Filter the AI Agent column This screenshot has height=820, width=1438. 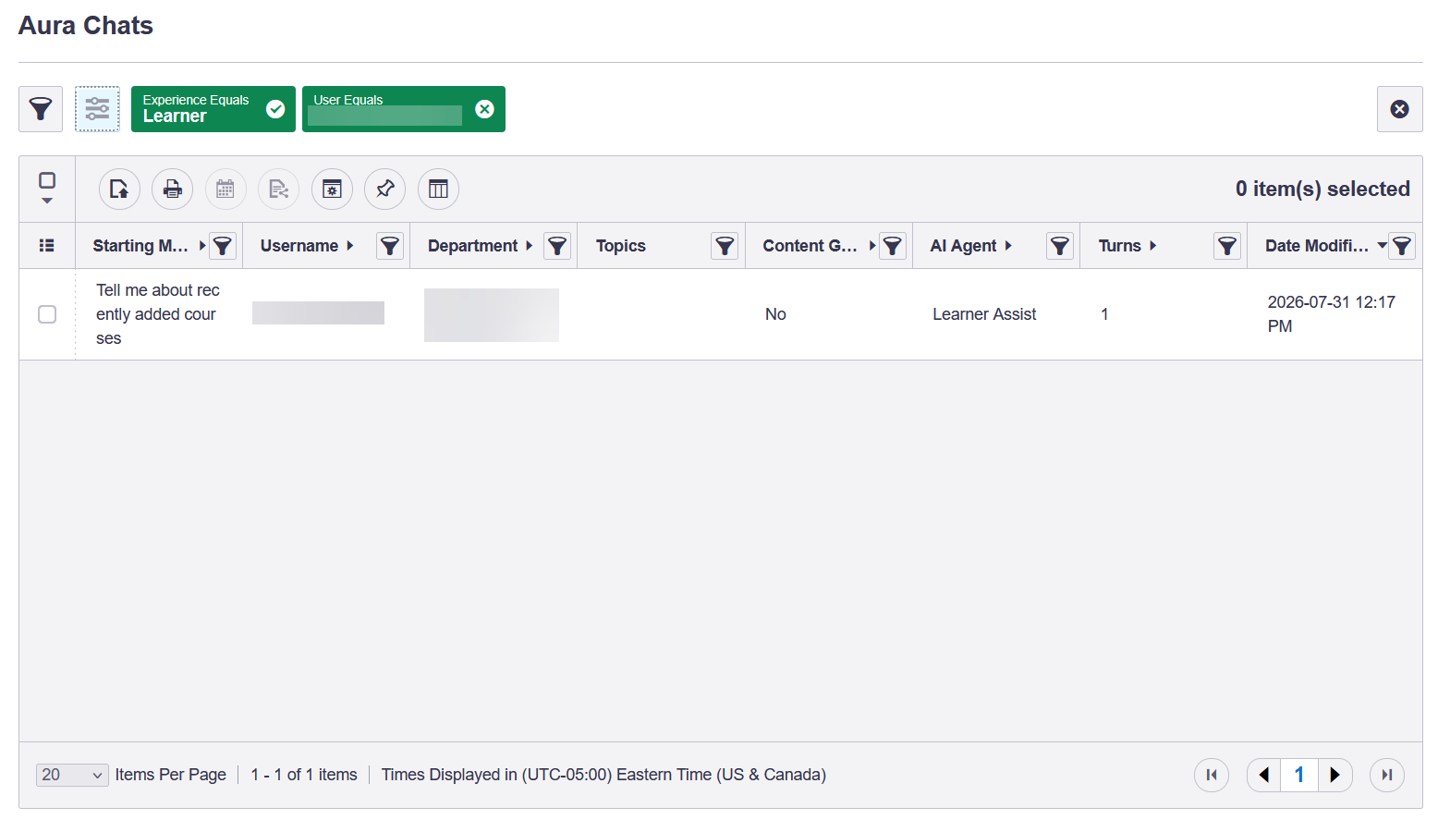point(1059,246)
